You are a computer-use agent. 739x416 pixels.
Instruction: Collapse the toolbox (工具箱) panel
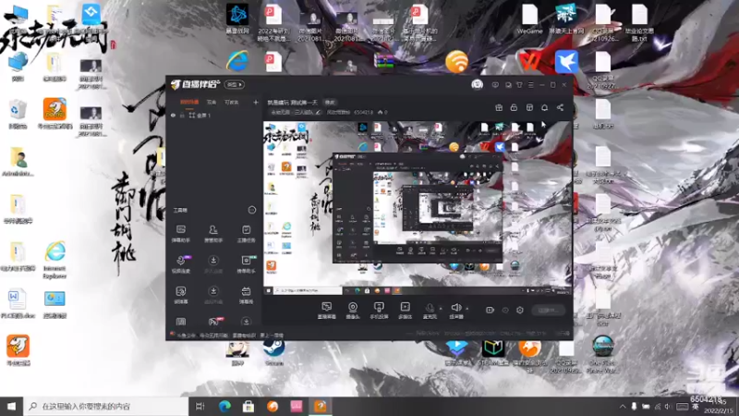click(x=252, y=210)
